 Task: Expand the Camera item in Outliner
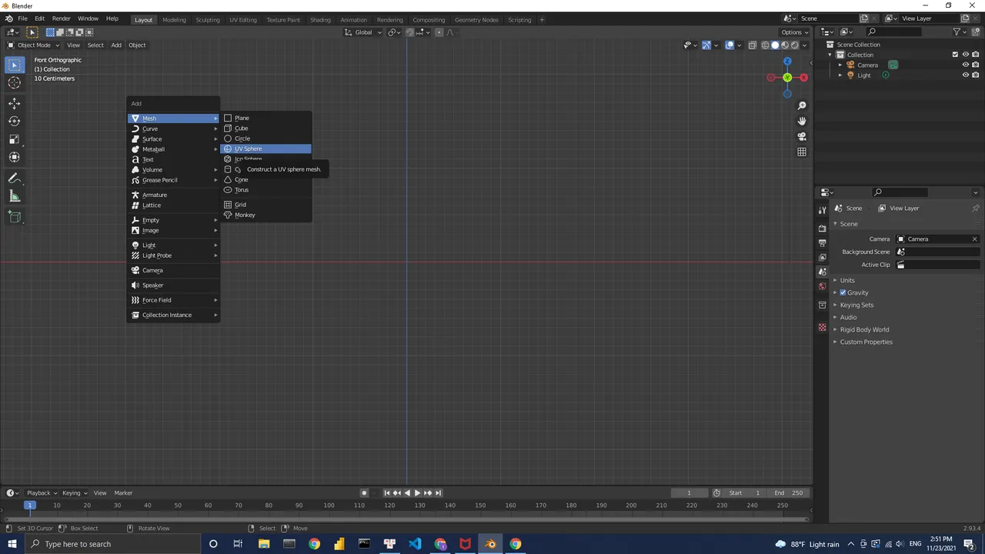[x=840, y=65]
